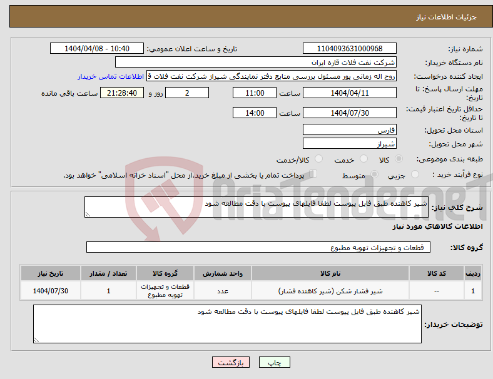The height and width of the screenshot is (379, 493).
Task: Select the کالا radio button
Action: (399, 159)
